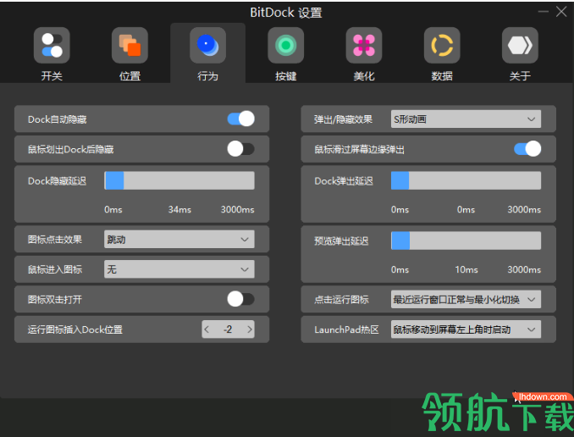Select the 行为 behavior icon

pyautogui.click(x=208, y=46)
